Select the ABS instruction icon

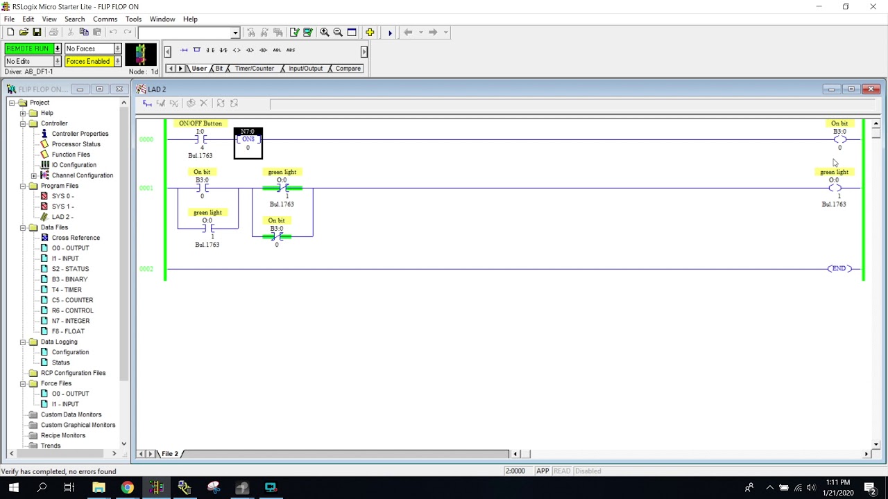pyautogui.click(x=290, y=50)
